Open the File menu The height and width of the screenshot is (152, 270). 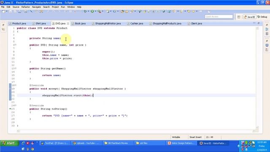click(3, 7)
